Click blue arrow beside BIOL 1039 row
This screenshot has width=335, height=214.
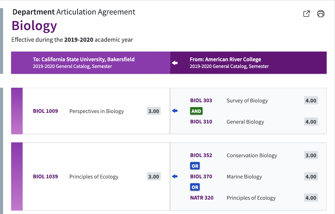(x=175, y=176)
